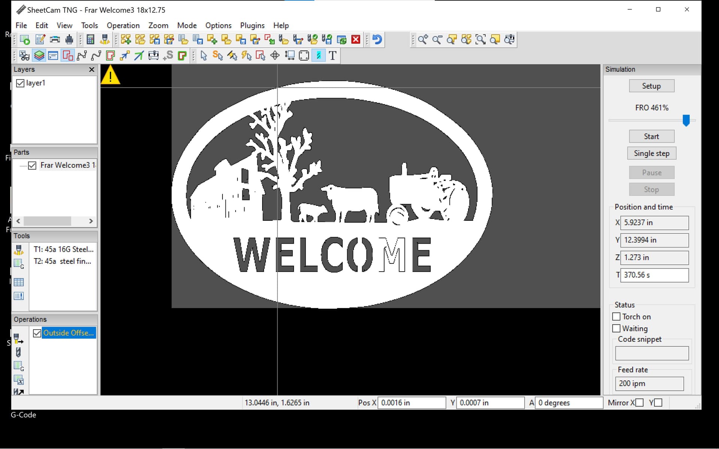Image resolution: width=719 pixels, height=449 pixels.
Task: Click the angle A degrees field
Action: coord(569,403)
